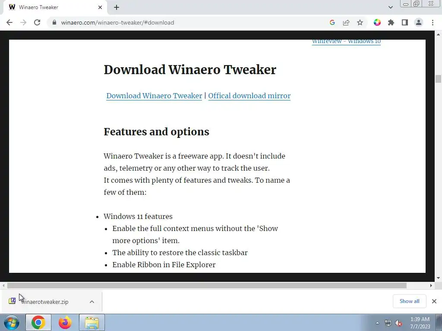Click the muted volume tray icon

tap(398, 323)
